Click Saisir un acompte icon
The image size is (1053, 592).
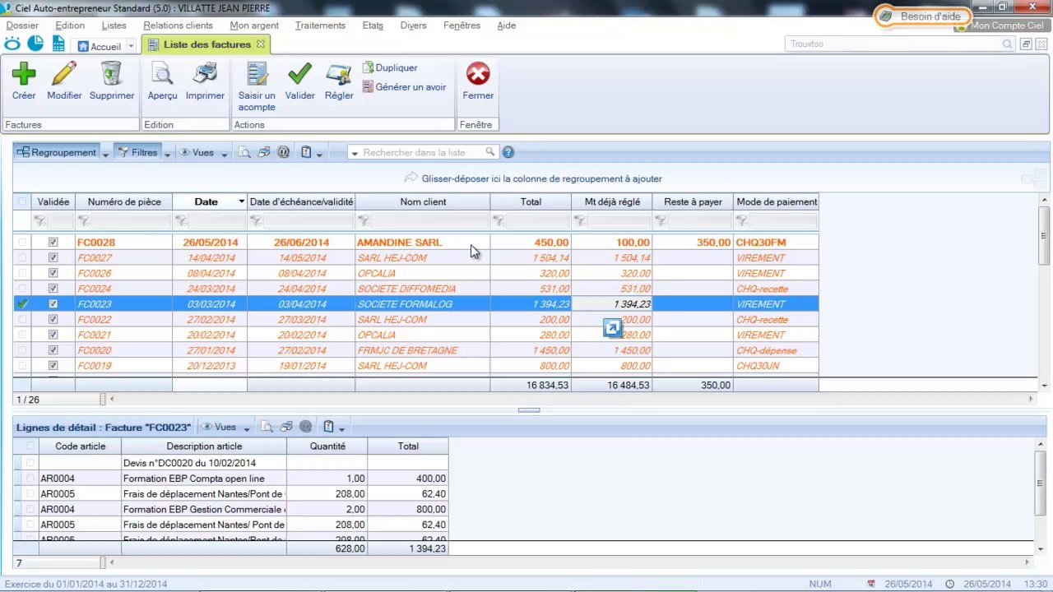[x=257, y=75]
